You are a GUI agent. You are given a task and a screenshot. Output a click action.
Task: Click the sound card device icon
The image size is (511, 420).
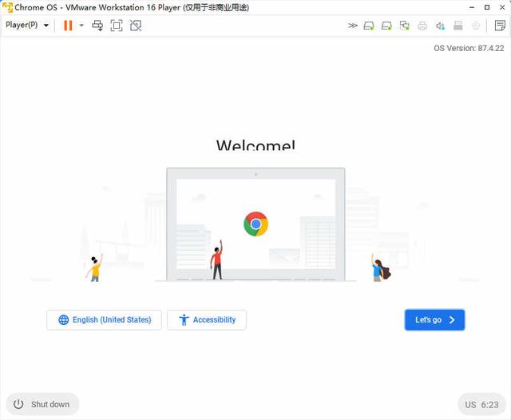[x=440, y=26]
